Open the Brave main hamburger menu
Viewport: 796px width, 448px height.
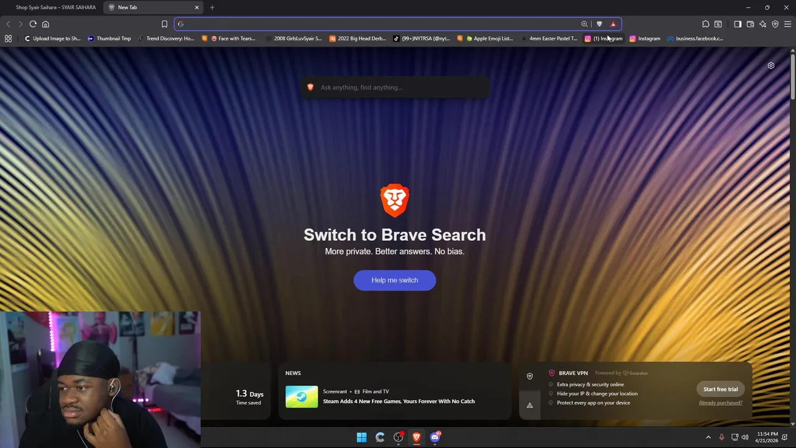click(x=787, y=24)
